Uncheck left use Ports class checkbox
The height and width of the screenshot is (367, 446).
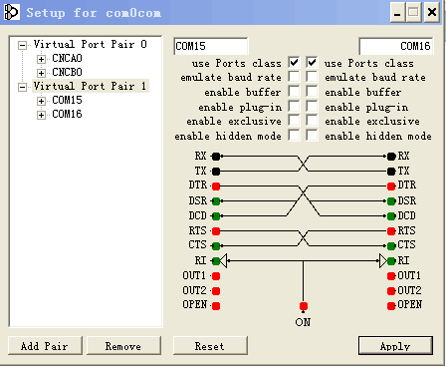[294, 62]
